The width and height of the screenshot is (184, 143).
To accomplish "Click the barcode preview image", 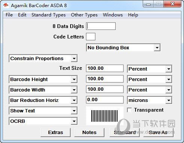I will tap(105, 116).
